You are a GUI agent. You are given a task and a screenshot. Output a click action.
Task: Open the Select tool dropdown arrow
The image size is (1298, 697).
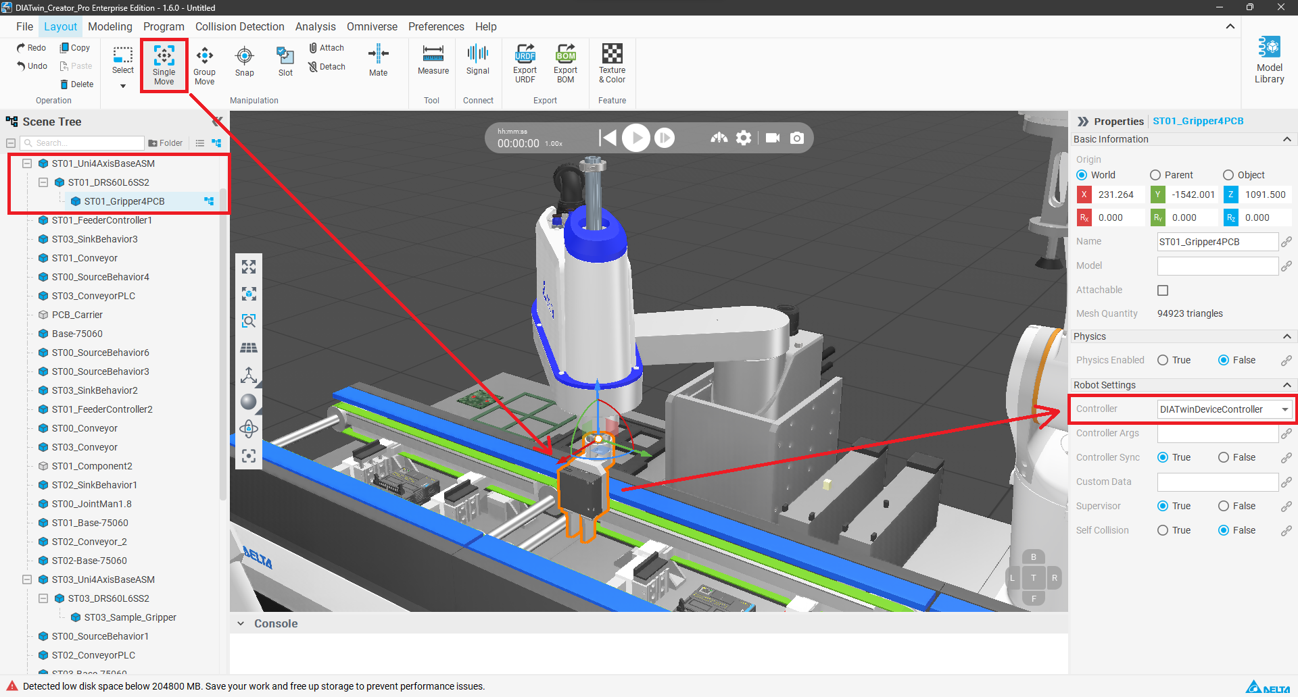[x=123, y=86]
